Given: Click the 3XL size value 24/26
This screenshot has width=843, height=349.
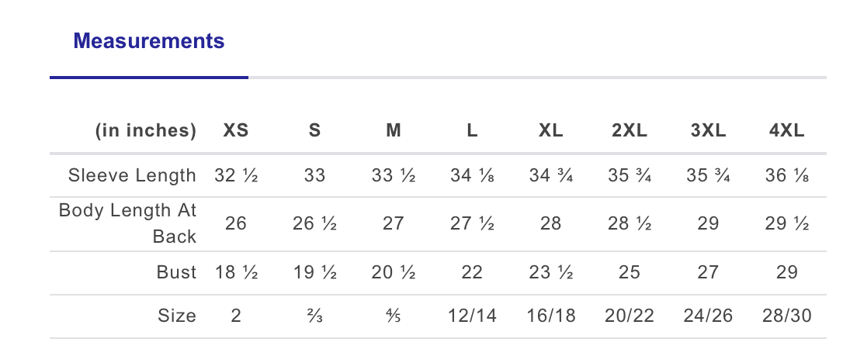Looking at the screenshot, I should 708,316.
